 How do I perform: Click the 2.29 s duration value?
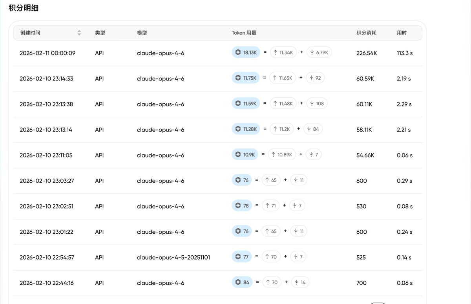[x=404, y=104]
